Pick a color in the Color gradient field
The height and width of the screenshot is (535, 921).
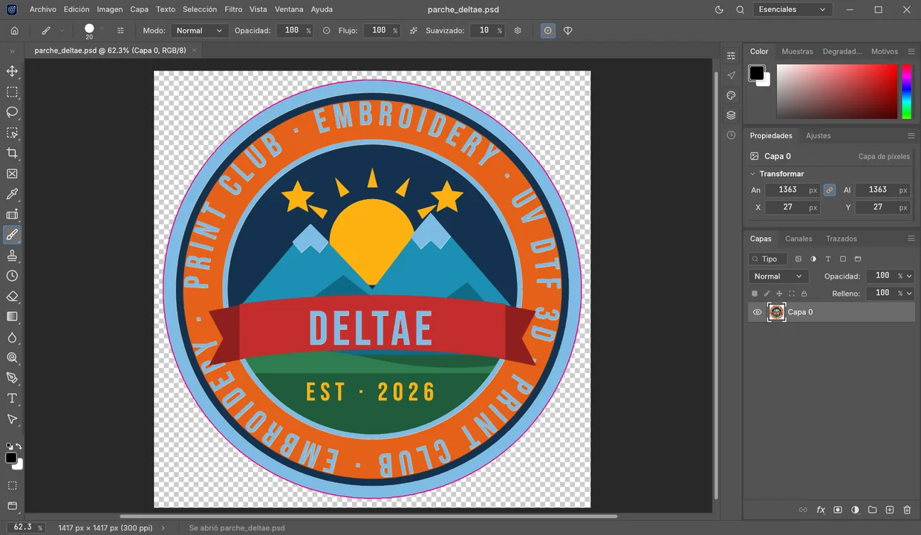pos(837,91)
